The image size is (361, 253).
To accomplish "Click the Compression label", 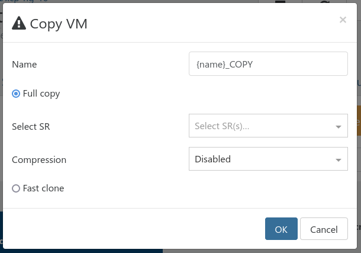I will point(39,159).
